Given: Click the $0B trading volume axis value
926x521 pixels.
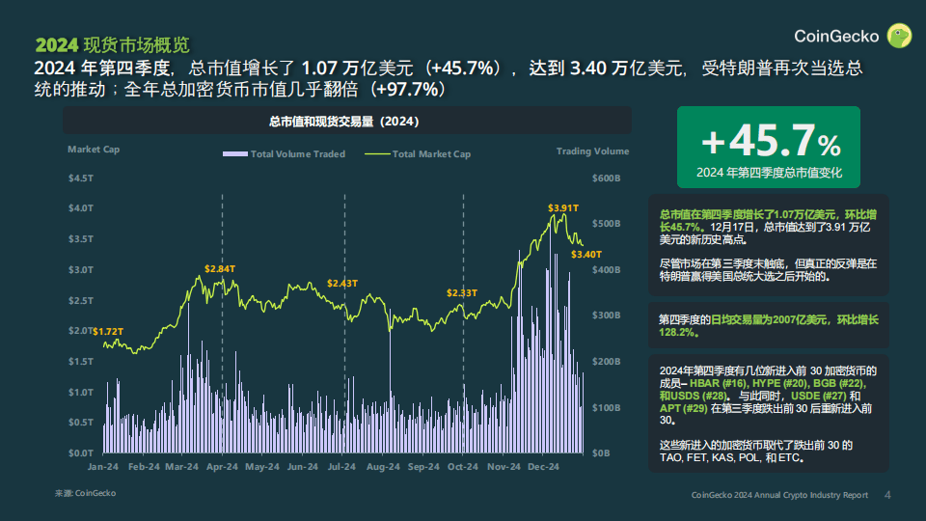Looking at the screenshot, I should tap(601, 452).
